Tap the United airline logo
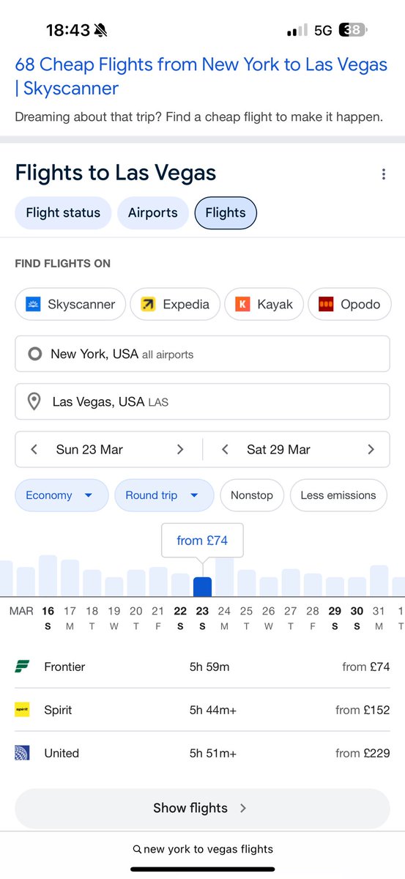This screenshot has width=405, height=879. pyautogui.click(x=22, y=753)
